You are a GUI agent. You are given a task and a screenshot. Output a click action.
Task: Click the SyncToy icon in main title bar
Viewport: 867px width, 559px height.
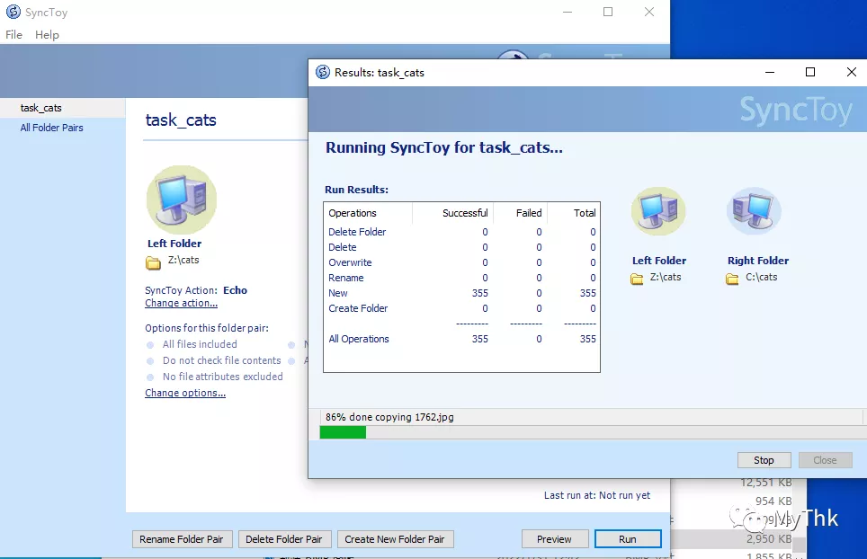[x=13, y=13]
